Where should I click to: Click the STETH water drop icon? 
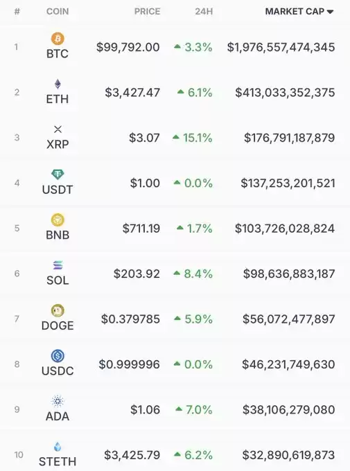tap(58, 447)
